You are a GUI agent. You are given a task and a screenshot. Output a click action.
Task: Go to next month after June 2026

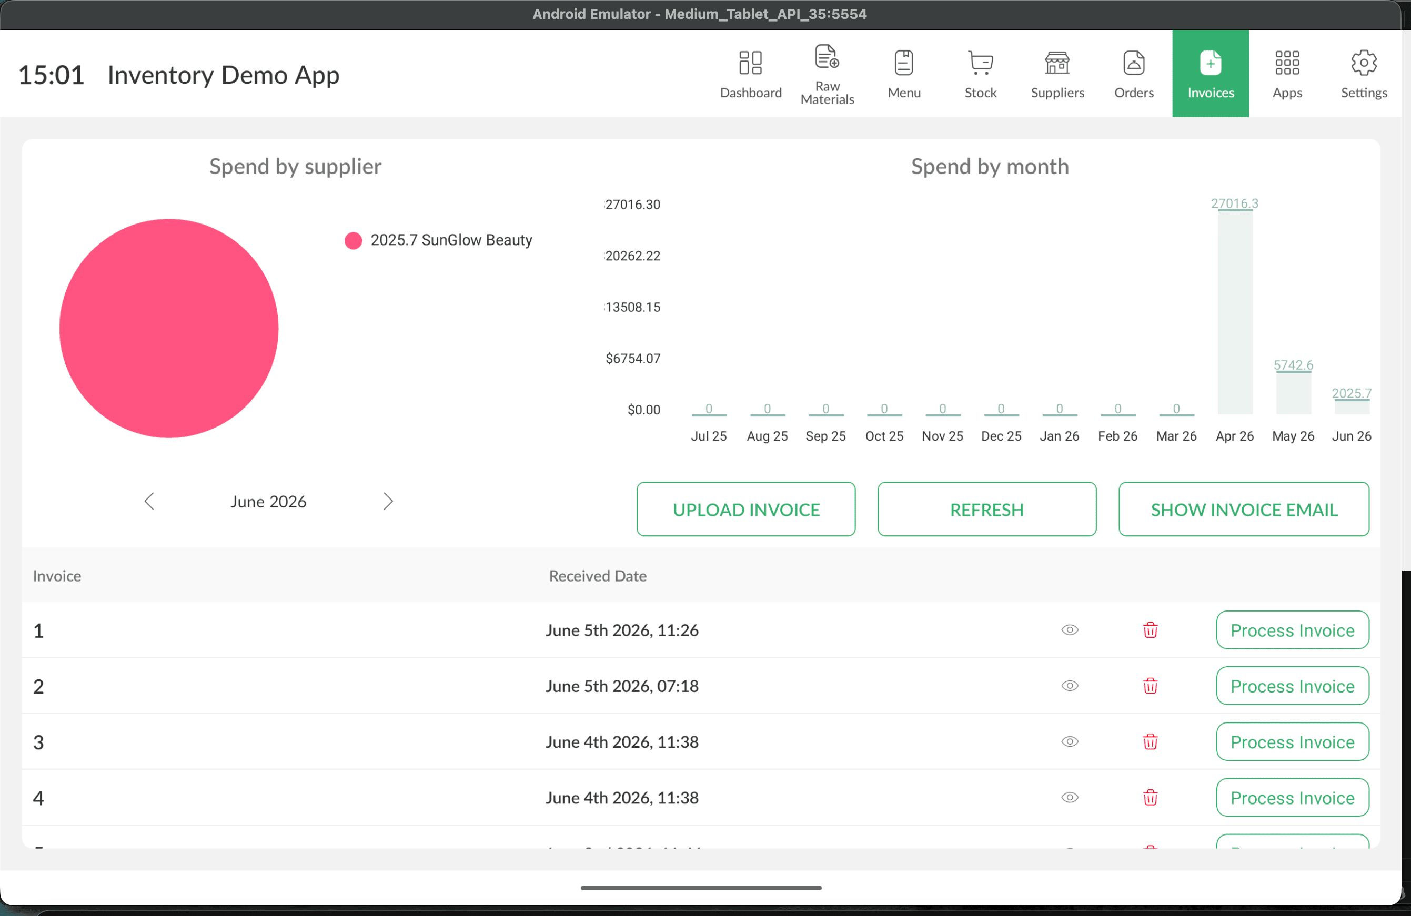coord(388,501)
